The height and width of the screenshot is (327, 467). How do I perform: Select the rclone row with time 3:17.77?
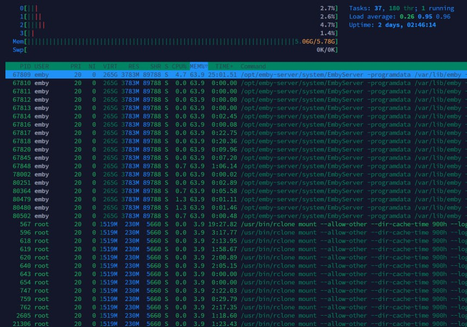pyautogui.click(x=236, y=233)
